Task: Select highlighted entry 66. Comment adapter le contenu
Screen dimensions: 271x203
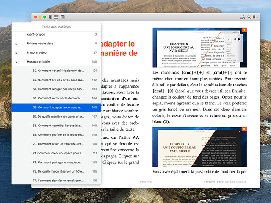Action: click(x=56, y=107)
